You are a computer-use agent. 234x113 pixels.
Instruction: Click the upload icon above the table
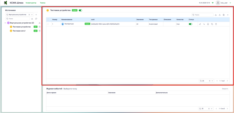pos(220,15)
